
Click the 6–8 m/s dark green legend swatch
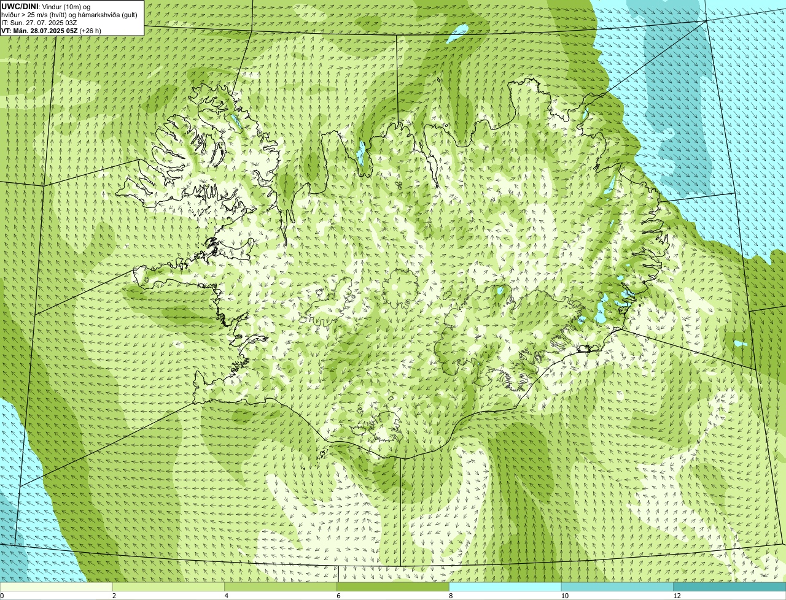[394, 587]
